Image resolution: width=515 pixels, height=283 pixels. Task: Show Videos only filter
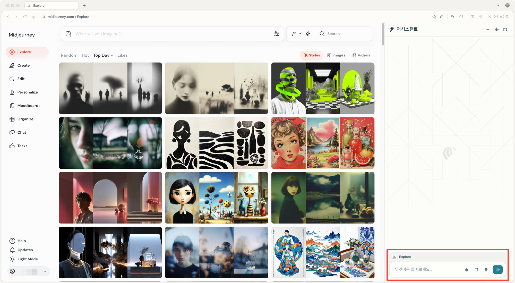click(361, 55)
